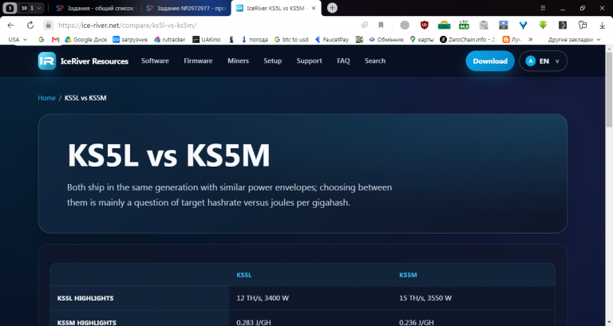Open the Обмінник bookmark
This screenshot has width=613, height=326.
coord(386,39)
